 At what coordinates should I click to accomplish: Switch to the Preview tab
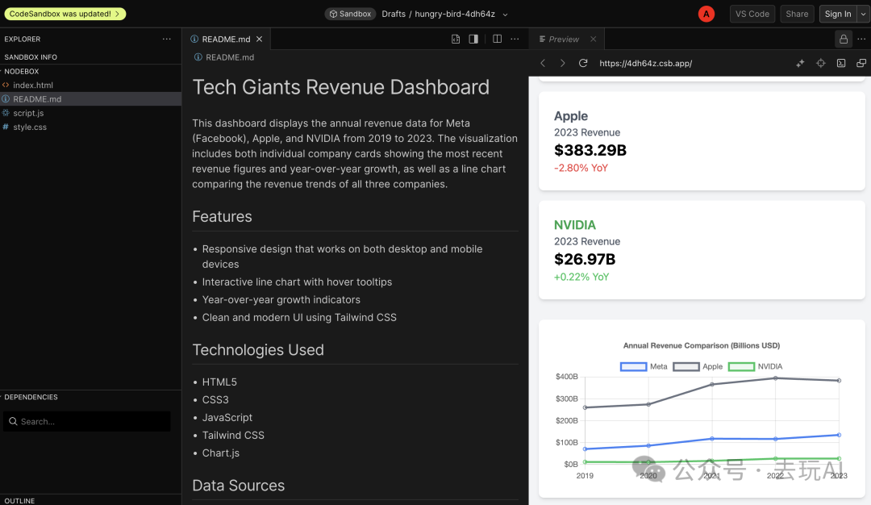point(563,39)
